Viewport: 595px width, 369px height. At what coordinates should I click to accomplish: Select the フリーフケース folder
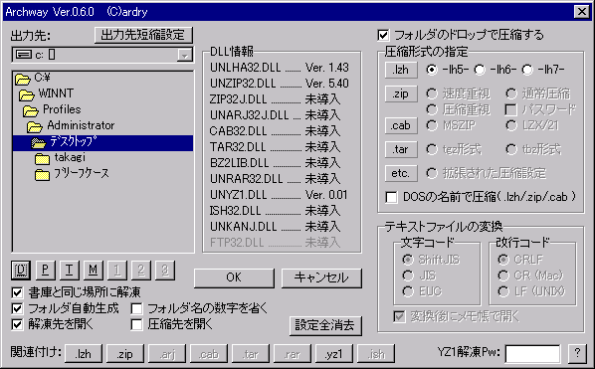(72, 173)
